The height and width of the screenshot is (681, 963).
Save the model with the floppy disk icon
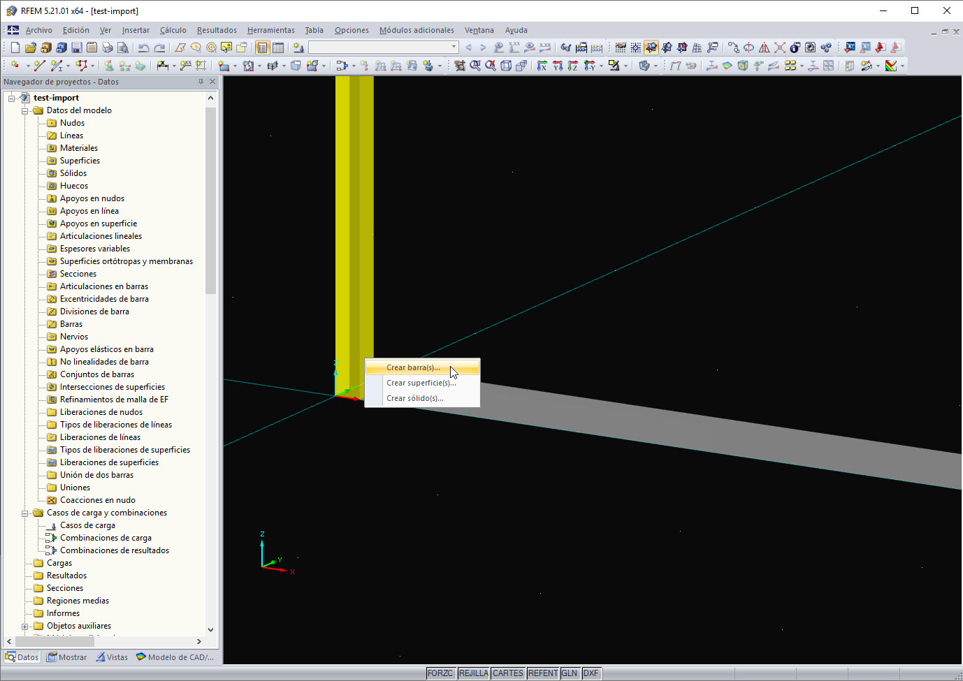[x=76, y=47]
